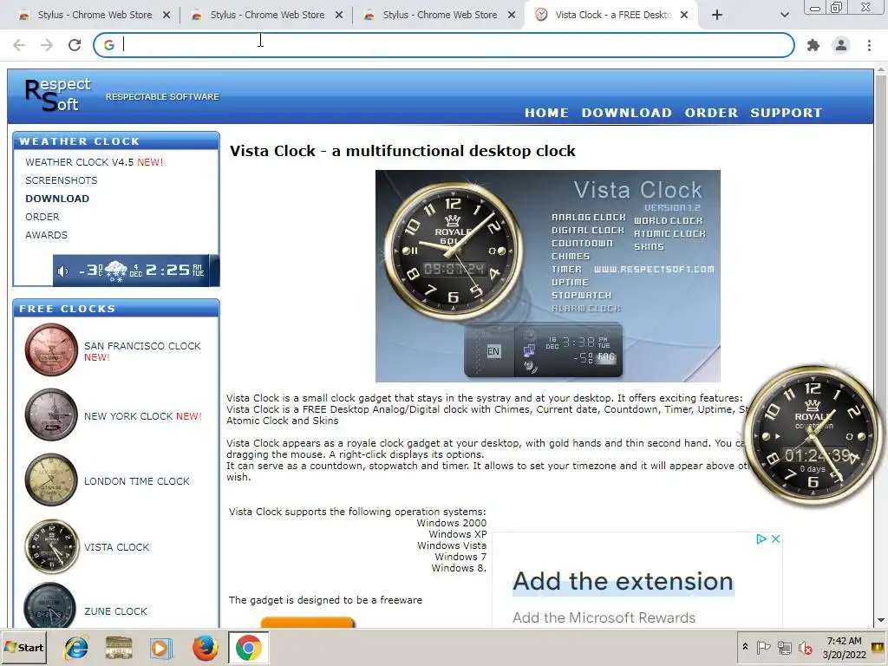
Task: Click Zune Clock thumbnail icon
Action: (49, 606)
